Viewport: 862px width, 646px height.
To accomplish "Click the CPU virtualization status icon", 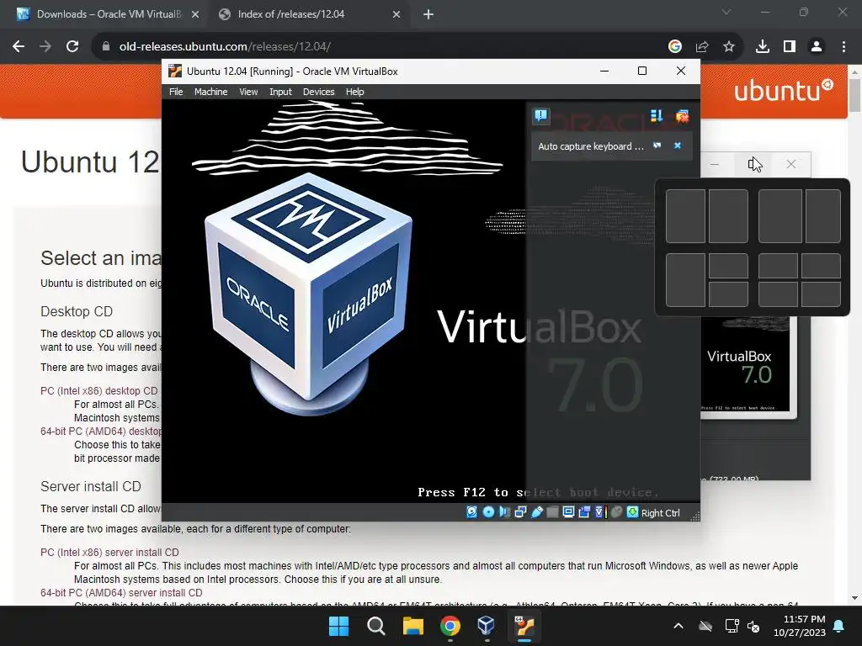I will [600, 512].
